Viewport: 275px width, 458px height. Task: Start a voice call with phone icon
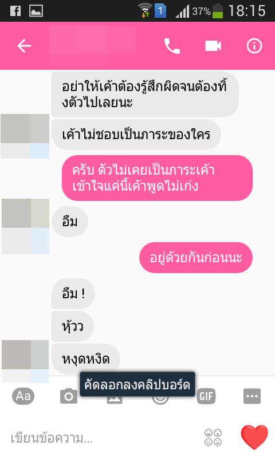(x=172, y=46)
